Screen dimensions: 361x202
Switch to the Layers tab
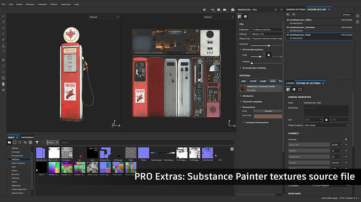point(290,83)
